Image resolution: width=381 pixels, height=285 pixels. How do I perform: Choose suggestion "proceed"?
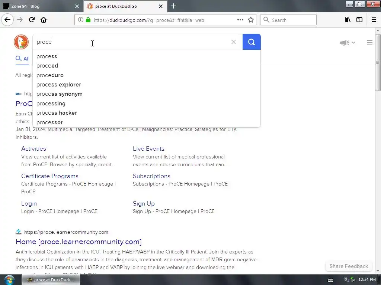[x=147, y=66]
